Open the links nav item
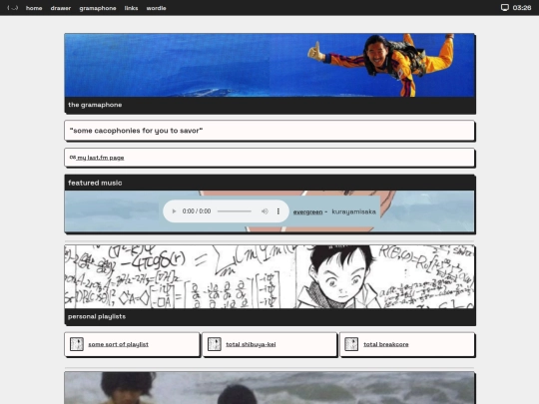The image size is (539, 404). [131, 8]
